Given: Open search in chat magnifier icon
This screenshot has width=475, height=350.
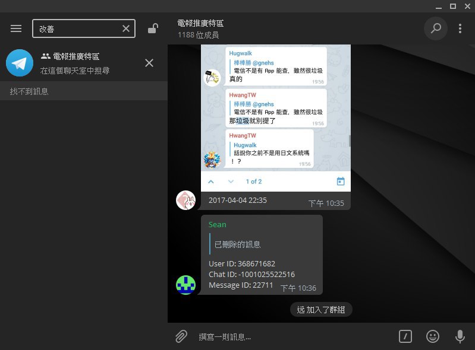Looking at the screenshot, I should pos(436,28).
